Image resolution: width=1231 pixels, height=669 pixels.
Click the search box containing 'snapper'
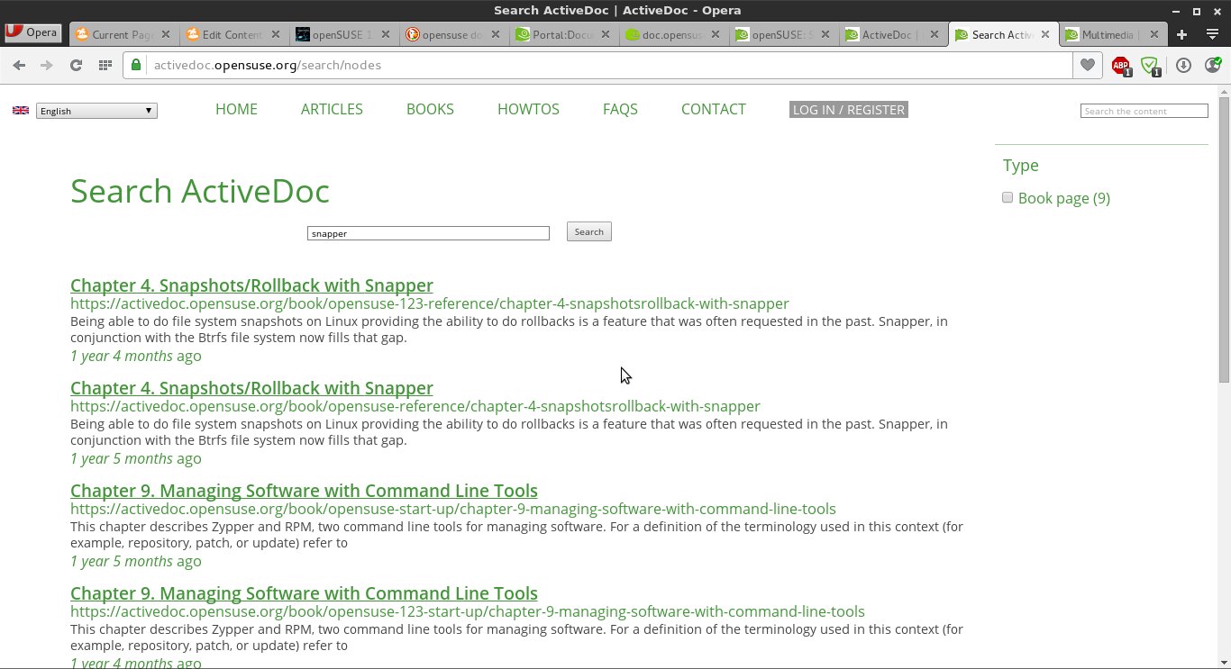point(428,233)
